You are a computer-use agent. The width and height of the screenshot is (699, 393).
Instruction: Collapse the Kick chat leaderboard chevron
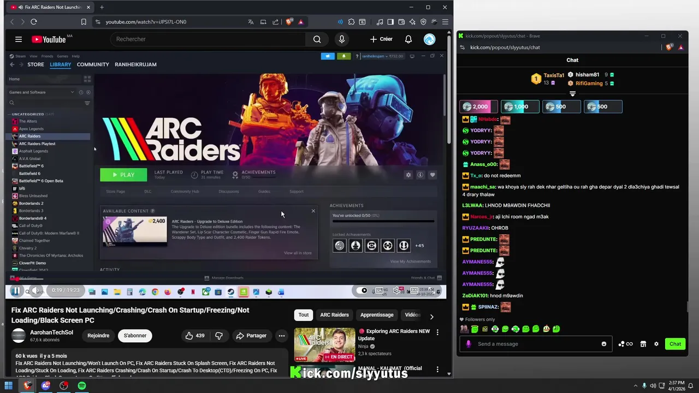point(572,94)
